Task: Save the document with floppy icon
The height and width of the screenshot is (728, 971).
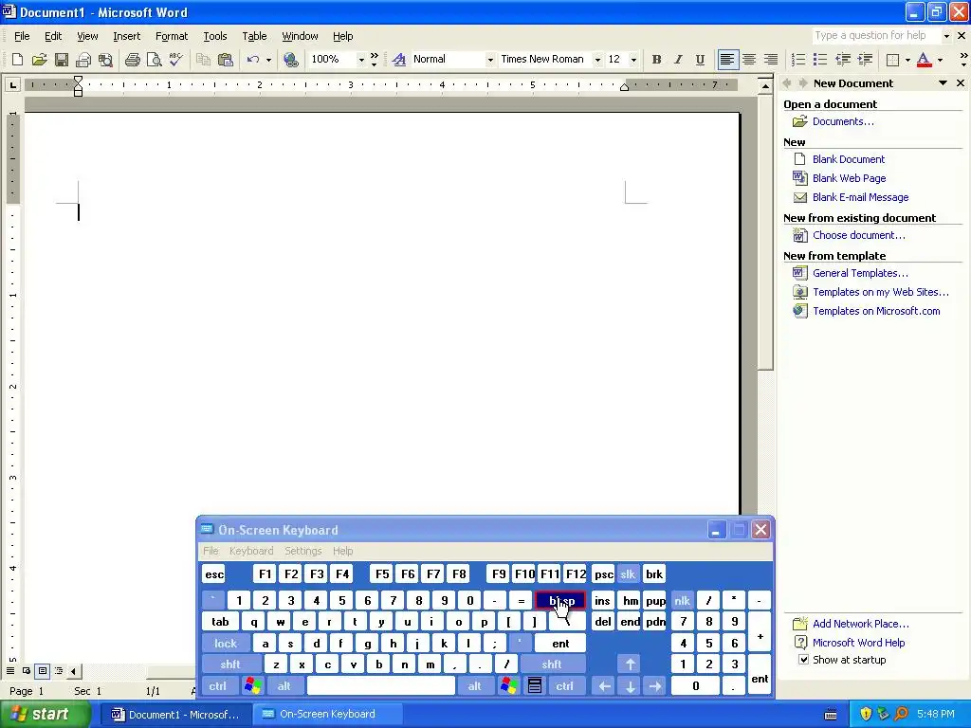Action: coord(62,60)
